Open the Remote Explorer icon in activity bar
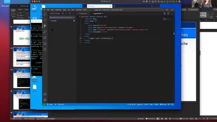The width and height of the screenshot is (217, 122). click(45, 44)
